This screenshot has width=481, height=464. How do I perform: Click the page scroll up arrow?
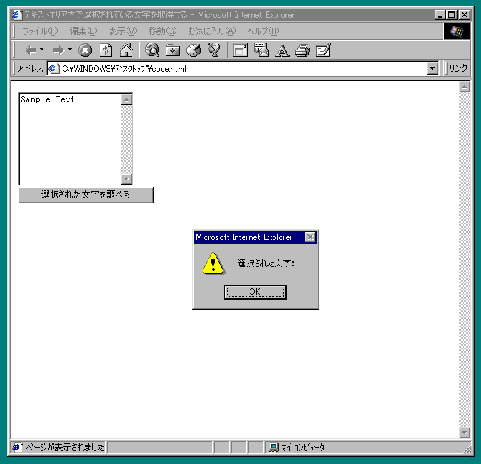(465, 87)
